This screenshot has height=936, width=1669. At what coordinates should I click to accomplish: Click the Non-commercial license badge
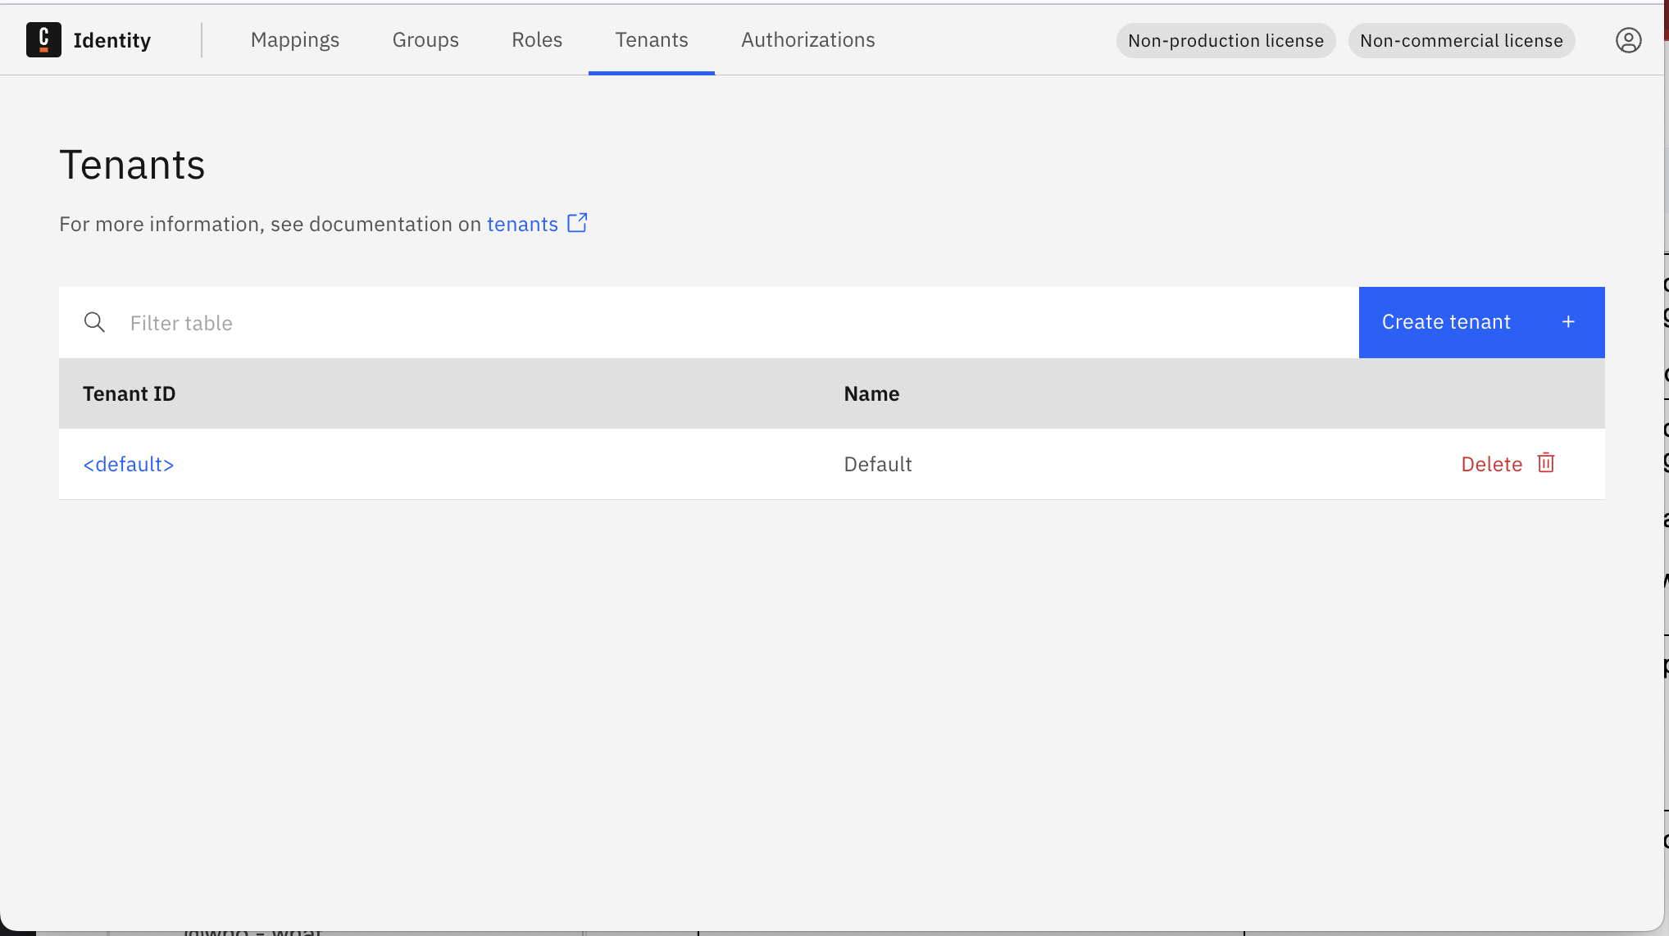(x=1461, y=40)
